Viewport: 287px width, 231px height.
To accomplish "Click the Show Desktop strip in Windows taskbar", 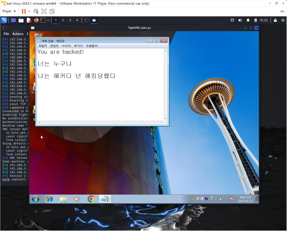I will 257,199.
